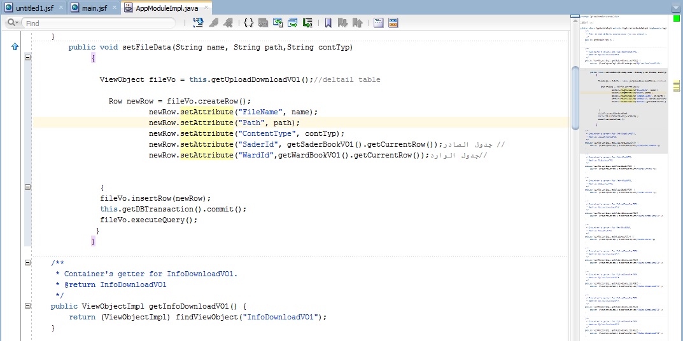Open the editor tab list dropdown

point(675,8)
